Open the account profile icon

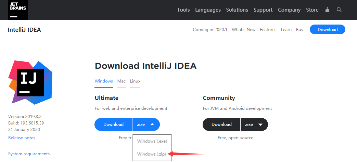(x=327, y=10)
